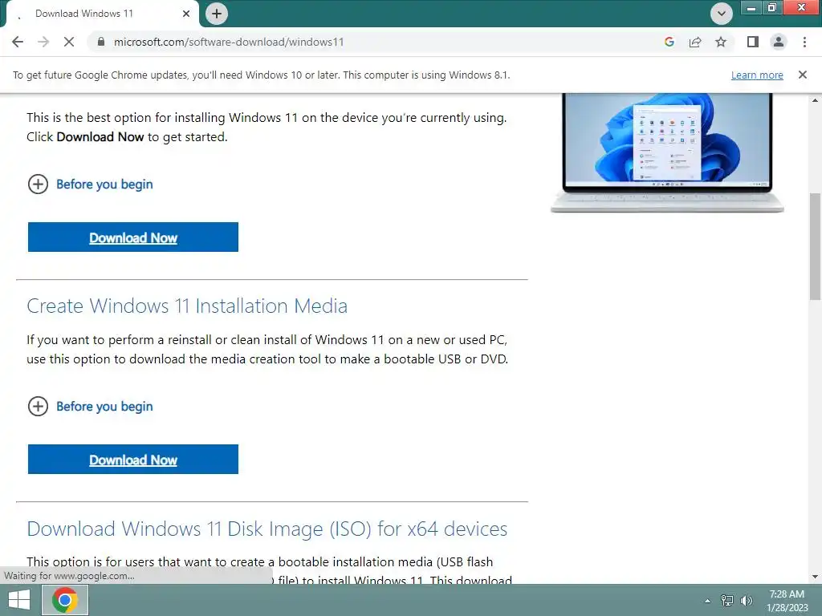Expand Before you begin under Installation Media
Screen dimensions: 822x616
point(90,407)
